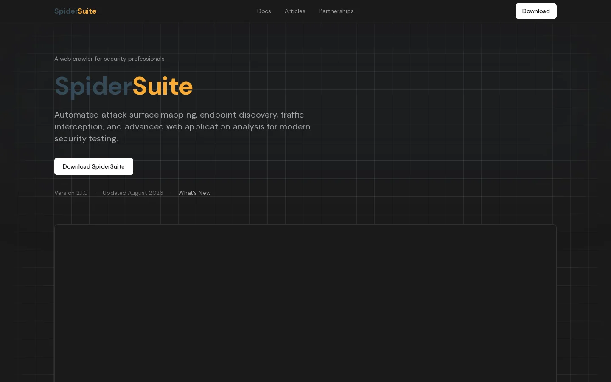Click the large SpiderSuite hero heading
The width and height of the screenshot is (611, 382).
[x=123, y=86]
